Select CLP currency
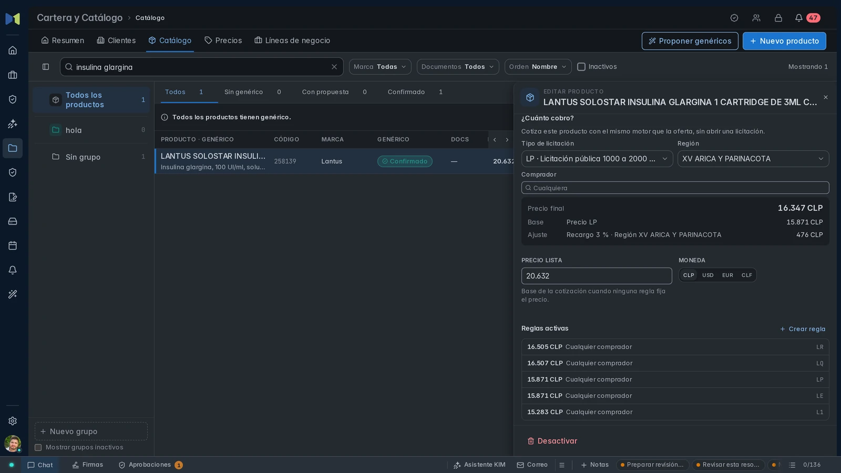Screen dimensions: 841x473 click(x=689, y=275)
